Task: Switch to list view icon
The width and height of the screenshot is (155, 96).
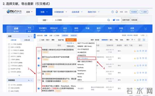Action: click(144, 40)
